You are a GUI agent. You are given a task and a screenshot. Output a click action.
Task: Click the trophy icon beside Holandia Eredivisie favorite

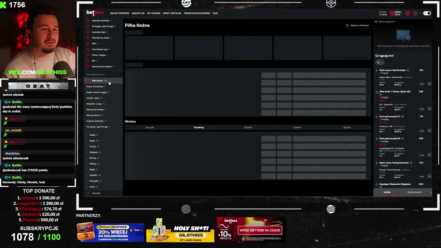88,21
